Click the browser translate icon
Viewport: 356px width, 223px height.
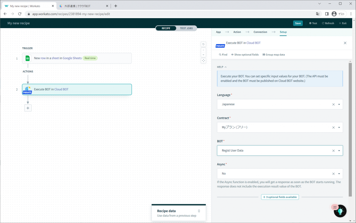tap(318, 14)
